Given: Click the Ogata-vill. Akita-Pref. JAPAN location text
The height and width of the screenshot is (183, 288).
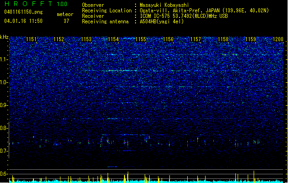Looking at the screenshot, I should pyautogui.click(x=204, y=11).
